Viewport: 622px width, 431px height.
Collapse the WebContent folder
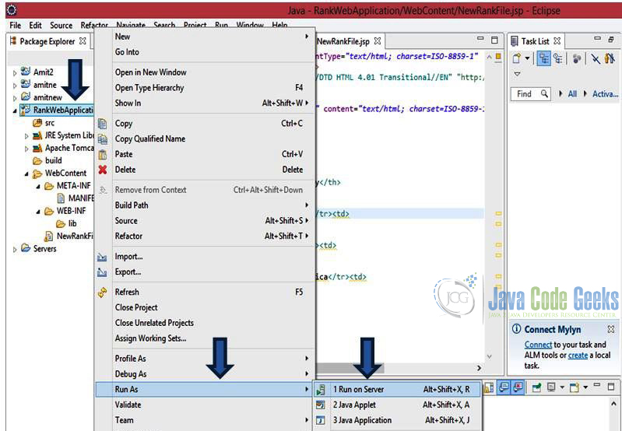pyautogui.click(x=26, y=173)
